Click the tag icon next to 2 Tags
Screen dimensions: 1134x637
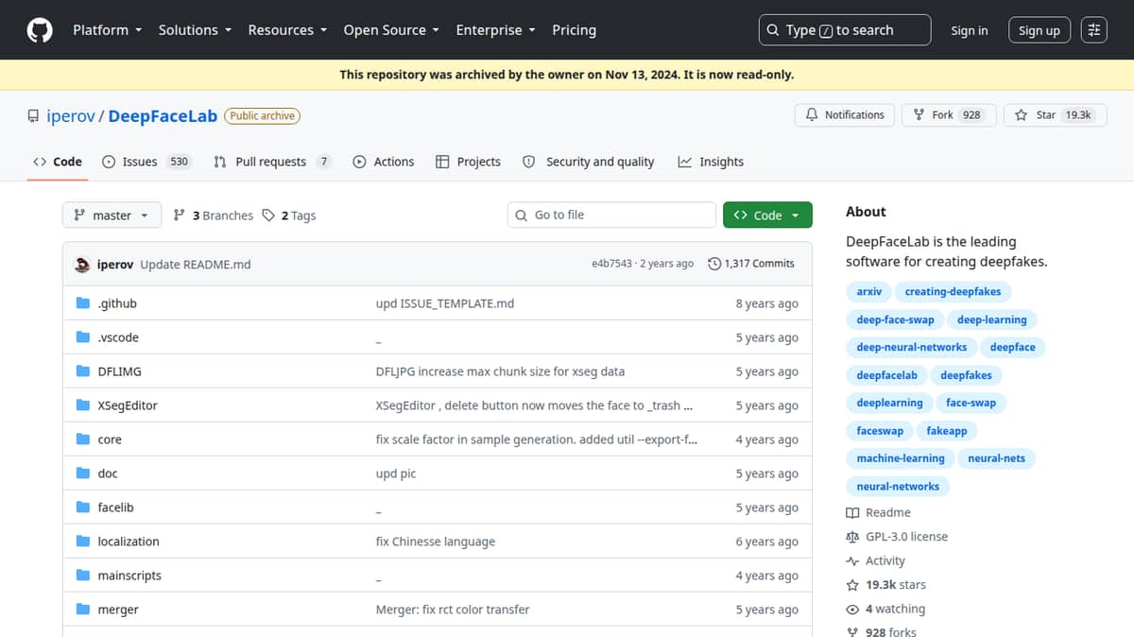point(268,215)
